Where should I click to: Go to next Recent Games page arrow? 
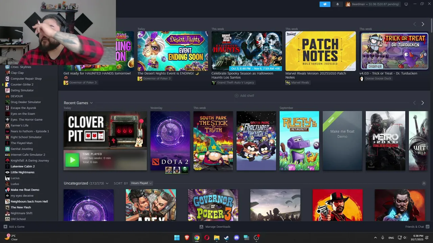(x=423, y=103)
